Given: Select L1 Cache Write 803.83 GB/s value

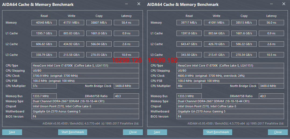Looking at the screenshot, I should point(71,33).
